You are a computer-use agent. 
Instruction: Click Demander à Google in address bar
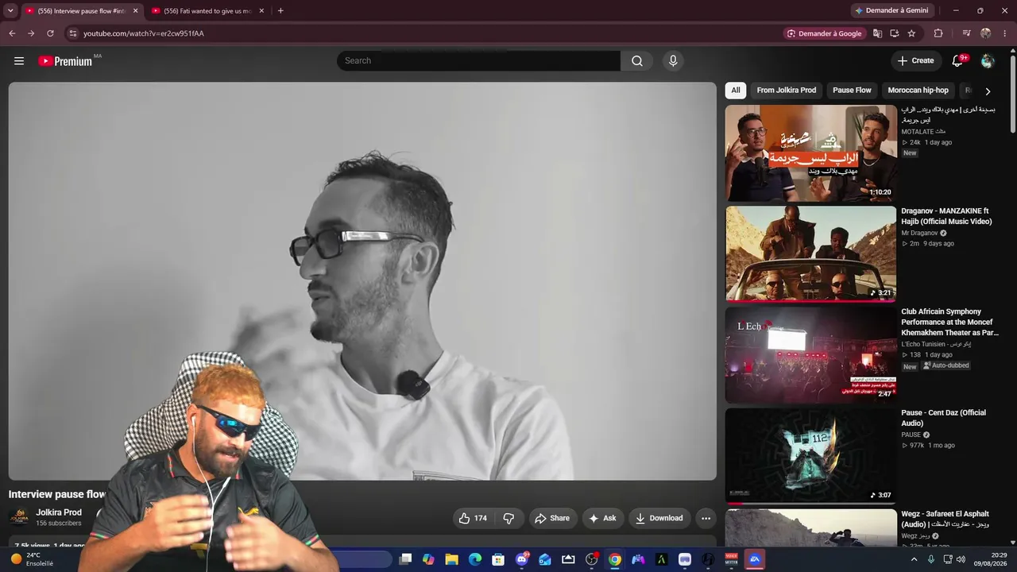click(824, 33)
